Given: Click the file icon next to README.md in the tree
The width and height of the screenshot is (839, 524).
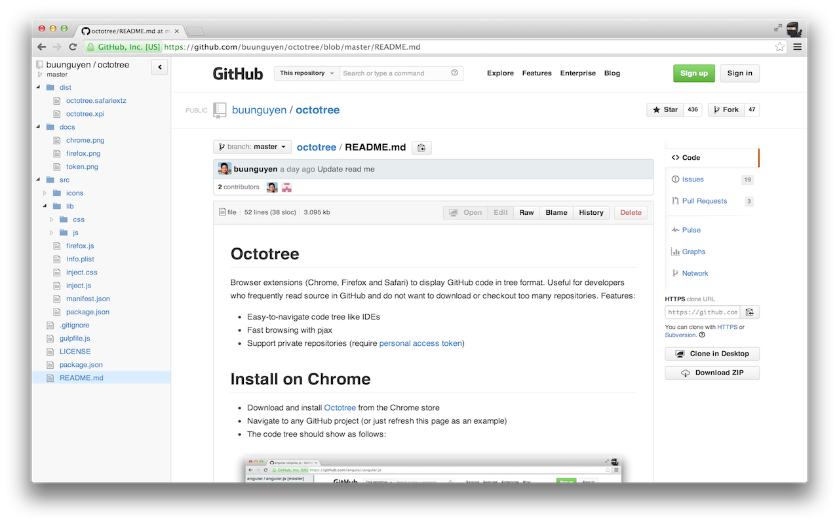Looking at the screenshot, I should [50, 378].
